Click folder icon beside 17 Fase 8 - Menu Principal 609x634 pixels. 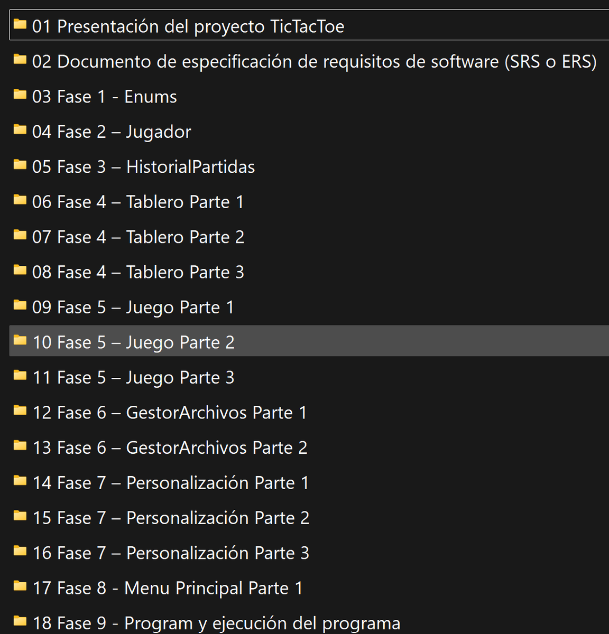[20, 586]
